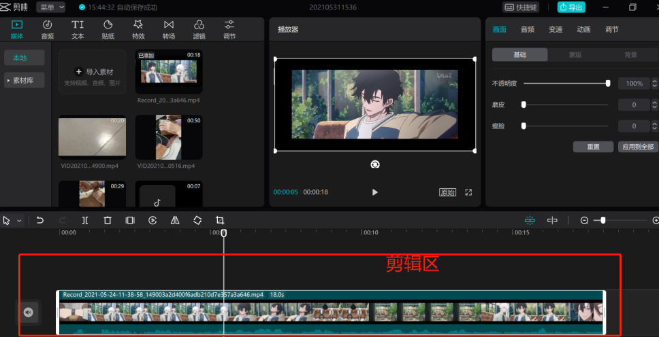Open the 调节 adjust tab in top toolbar
659x337 pixels.
click(229, 29)
